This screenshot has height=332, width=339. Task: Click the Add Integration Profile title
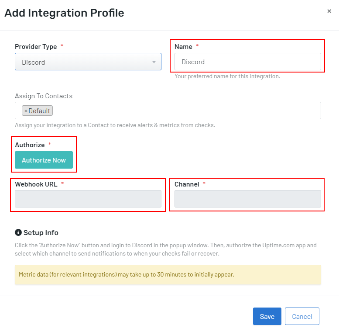[x=64, y=13]
